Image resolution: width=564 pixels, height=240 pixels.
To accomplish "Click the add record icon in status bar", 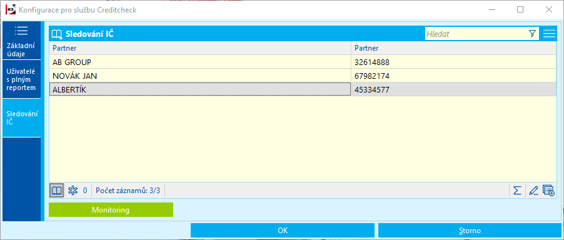I will [x=548, y=191].
